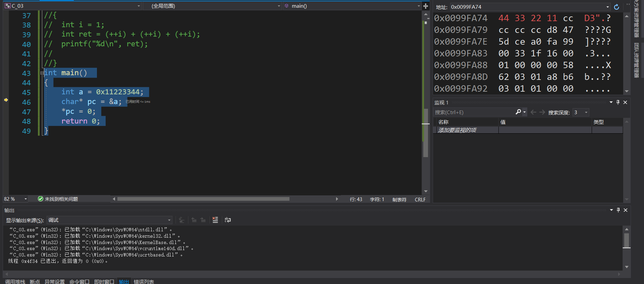Click the character 1 position indicator

(377, 199)
